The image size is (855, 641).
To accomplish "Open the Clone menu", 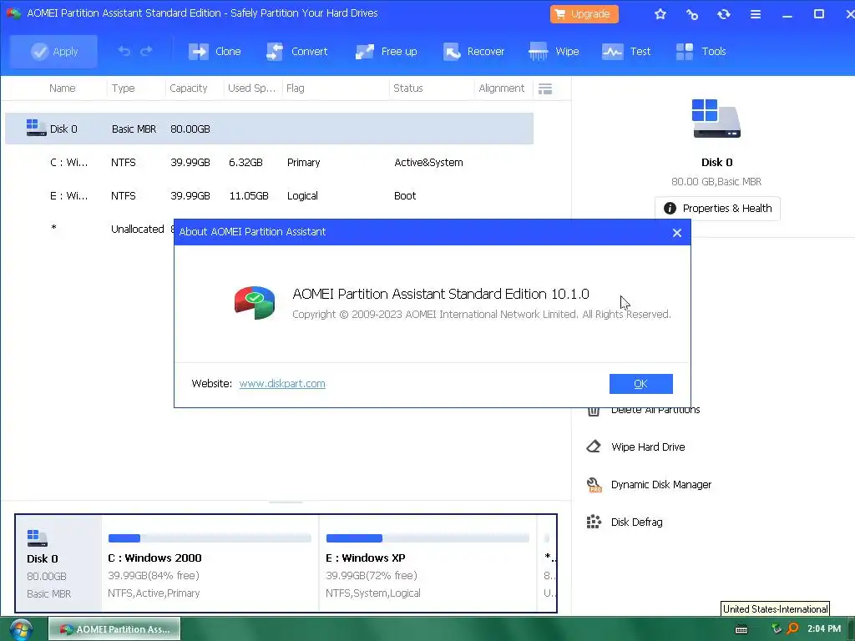I will coord(215,51).
